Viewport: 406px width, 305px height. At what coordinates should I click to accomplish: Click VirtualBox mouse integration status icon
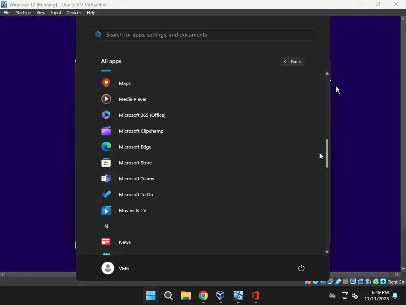pyautogui.click(x=376, y=282)
